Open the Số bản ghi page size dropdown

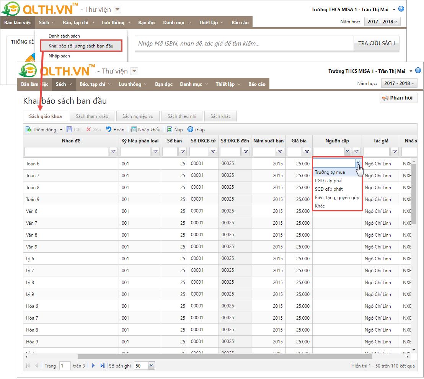[x=151, y=366]
